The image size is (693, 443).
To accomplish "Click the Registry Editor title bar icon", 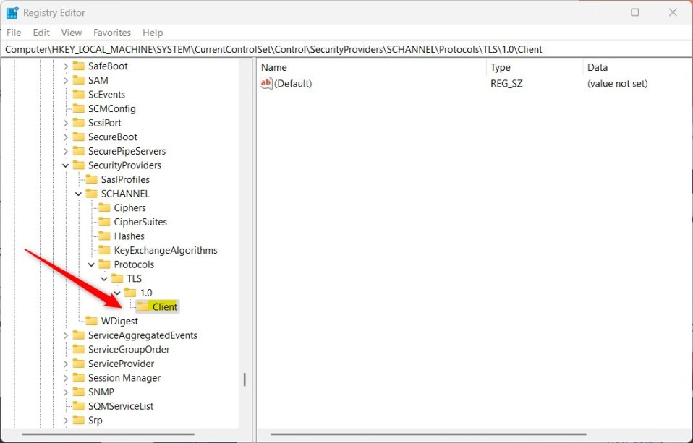I will (12, 12).
